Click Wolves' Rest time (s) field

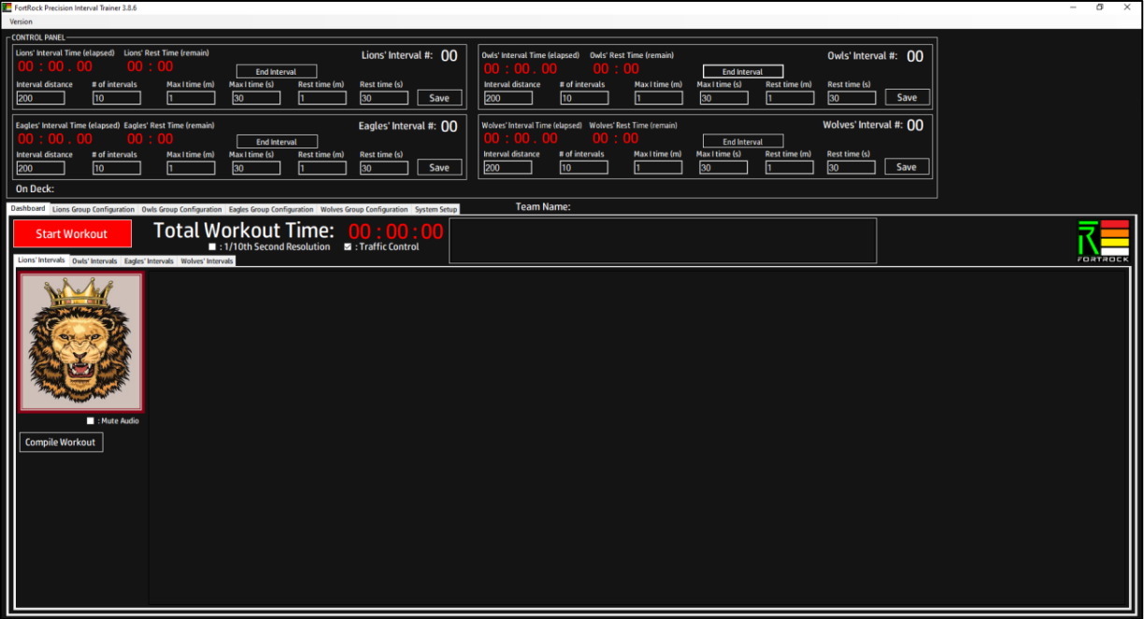pos(851,168)
